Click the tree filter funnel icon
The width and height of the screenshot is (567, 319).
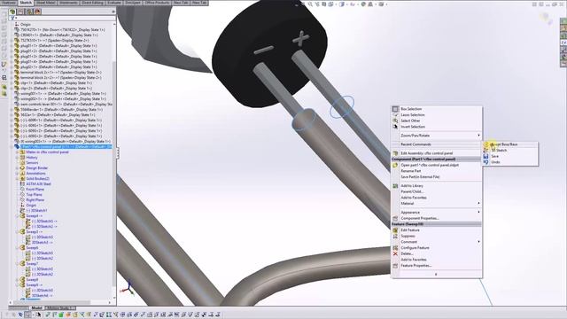12,18
